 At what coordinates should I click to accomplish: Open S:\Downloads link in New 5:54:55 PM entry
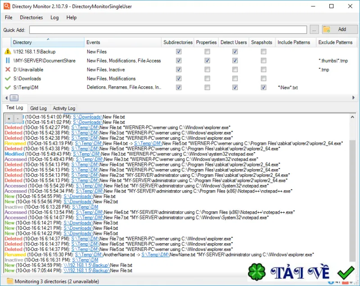(x=78, y=197)
